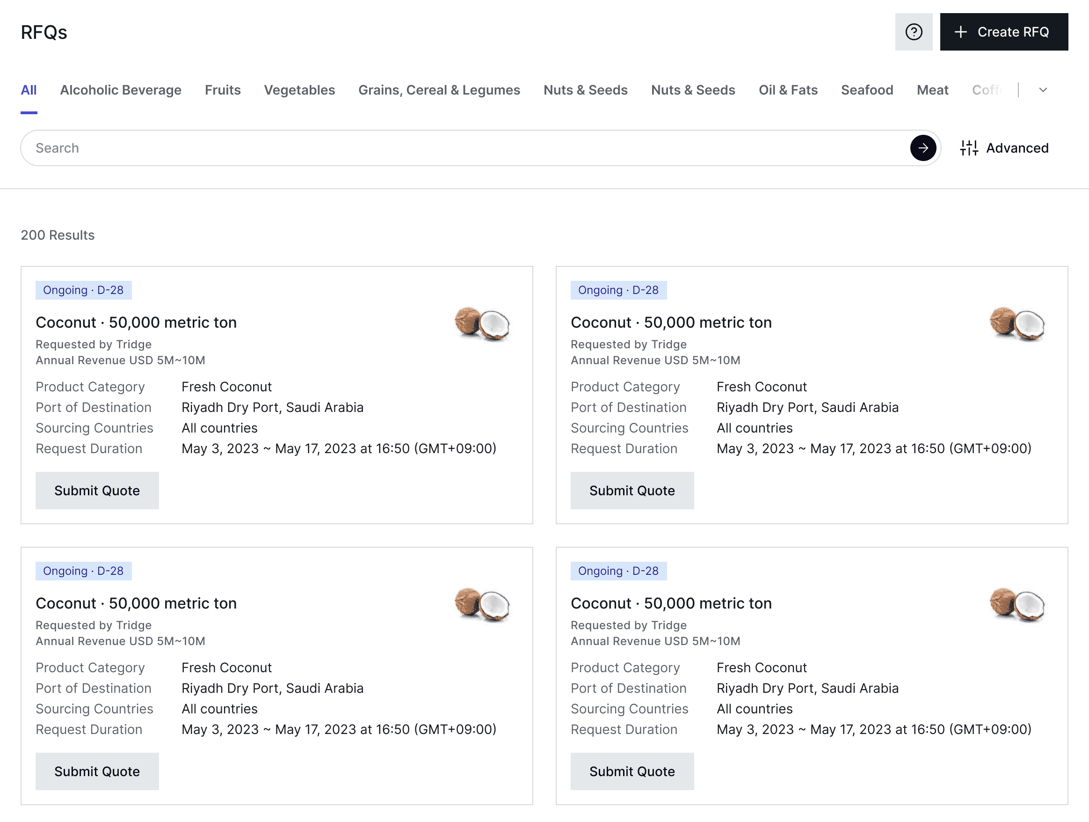The height and width of the screenshot is (822, 1089).
Task: Click 'Riyadh Dry Port, Saudi Arabia' on top-left card
Action: [x=273, y=407]
